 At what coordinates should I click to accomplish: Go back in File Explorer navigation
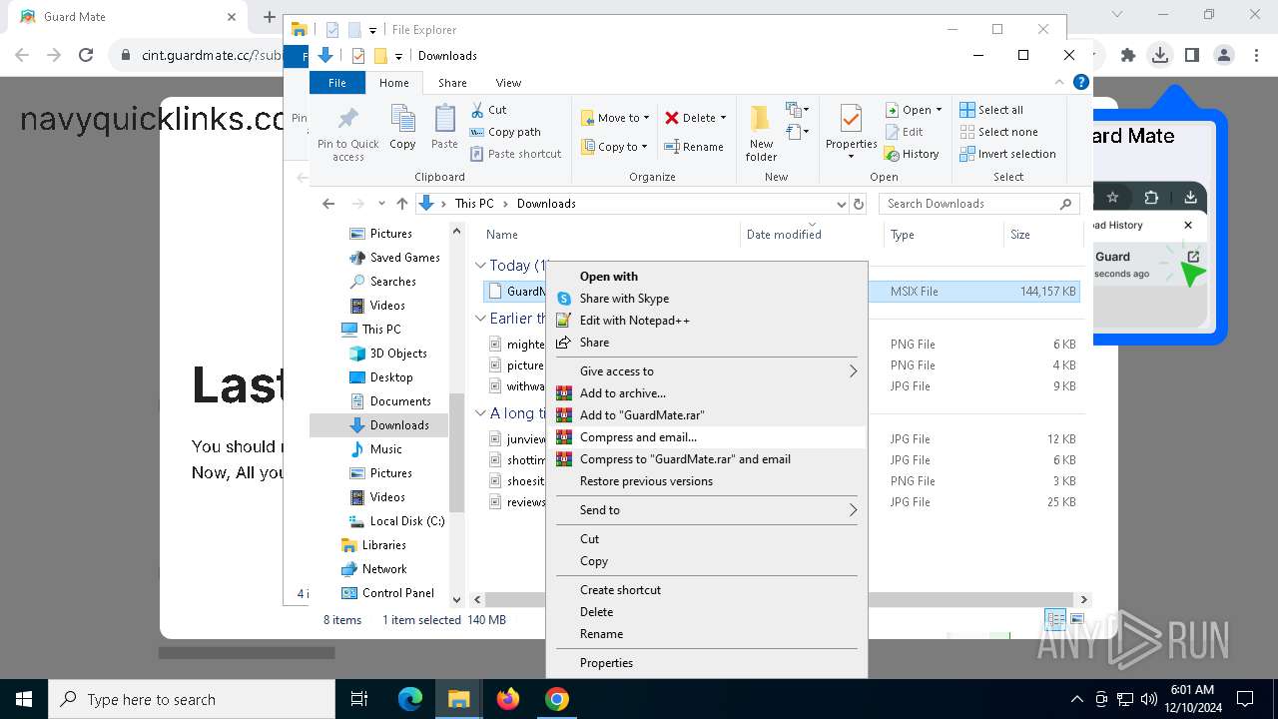328,204
